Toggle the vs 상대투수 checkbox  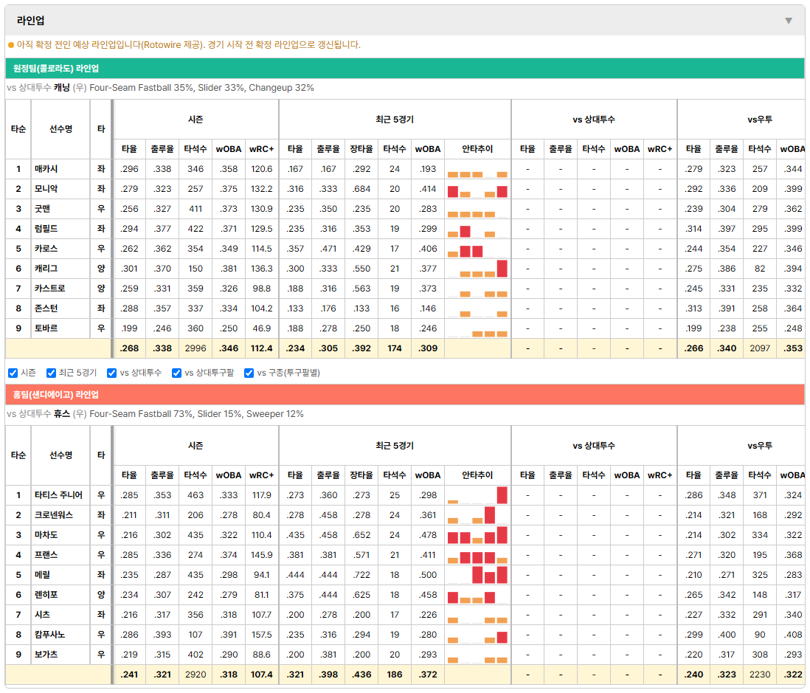111,373
